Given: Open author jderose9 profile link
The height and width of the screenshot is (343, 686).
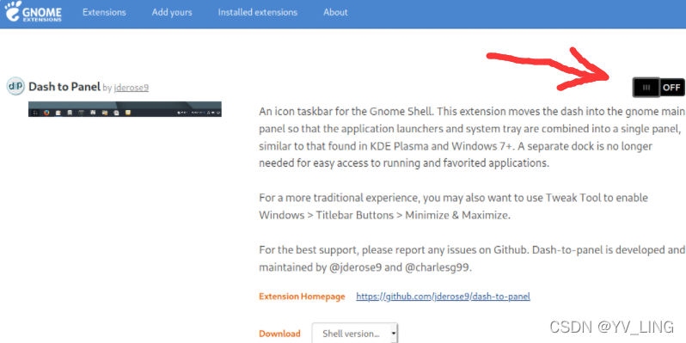Looking at the screenshot, I should 132,88.
